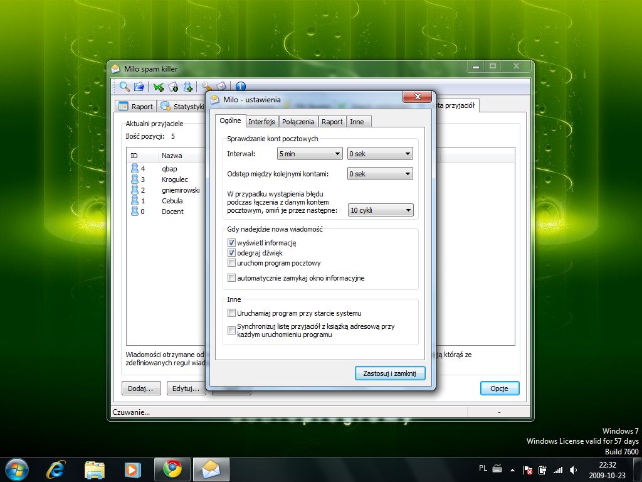Open Windows Explorer from the taskbar
Viewport: 642px width, 482px height.
pyautogui.click(x=95, y=470)
